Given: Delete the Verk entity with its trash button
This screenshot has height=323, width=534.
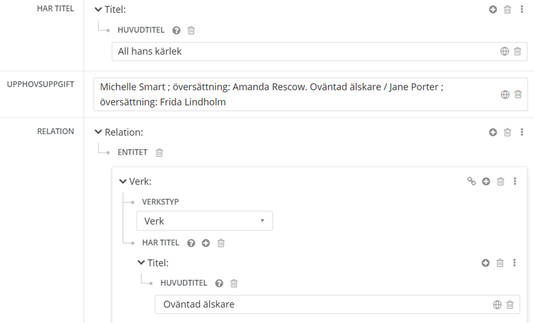Looking at the screenshot, I should coord(500,181).
